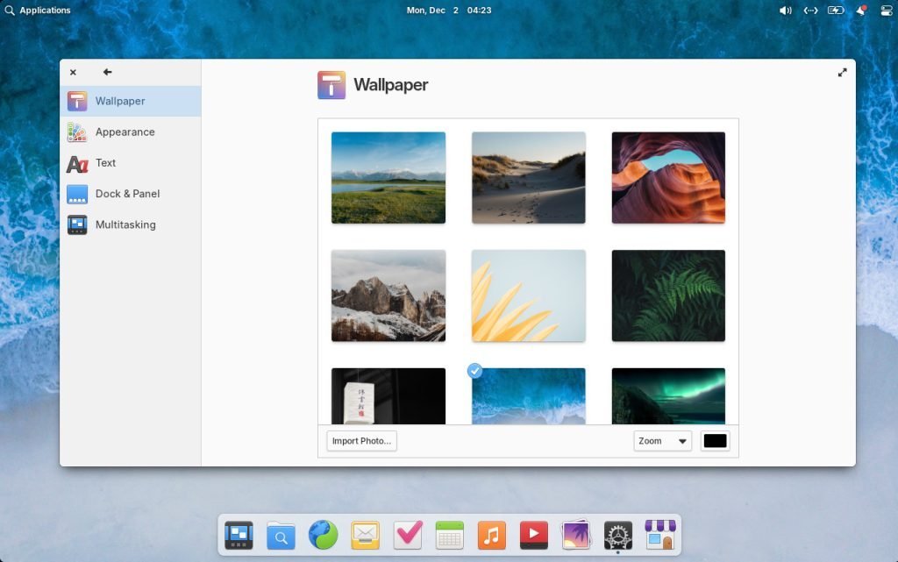The image size is (898, 562).
Task: Open the Applications menu
Action: 38,11
